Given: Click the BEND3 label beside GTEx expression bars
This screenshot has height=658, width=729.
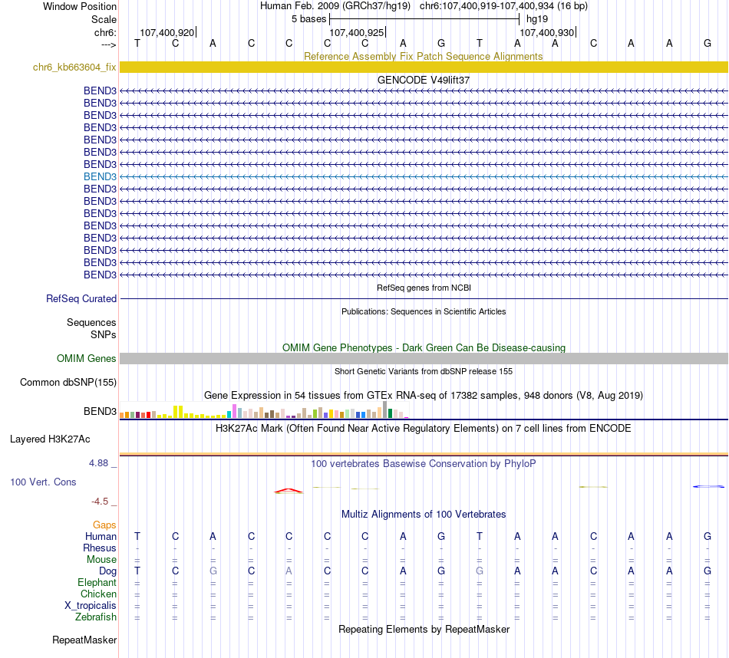Looking at the screenshot, I should point(100,411).
